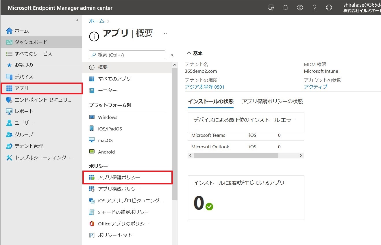Click the グループ people icon

[x=9, y=134]
